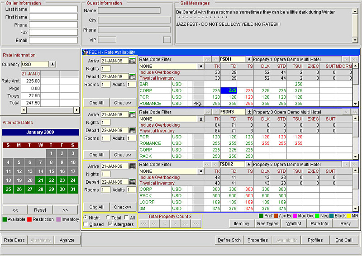
Task: Click Chg All in the FSDH search panel
Action: (x=96, y=103)
